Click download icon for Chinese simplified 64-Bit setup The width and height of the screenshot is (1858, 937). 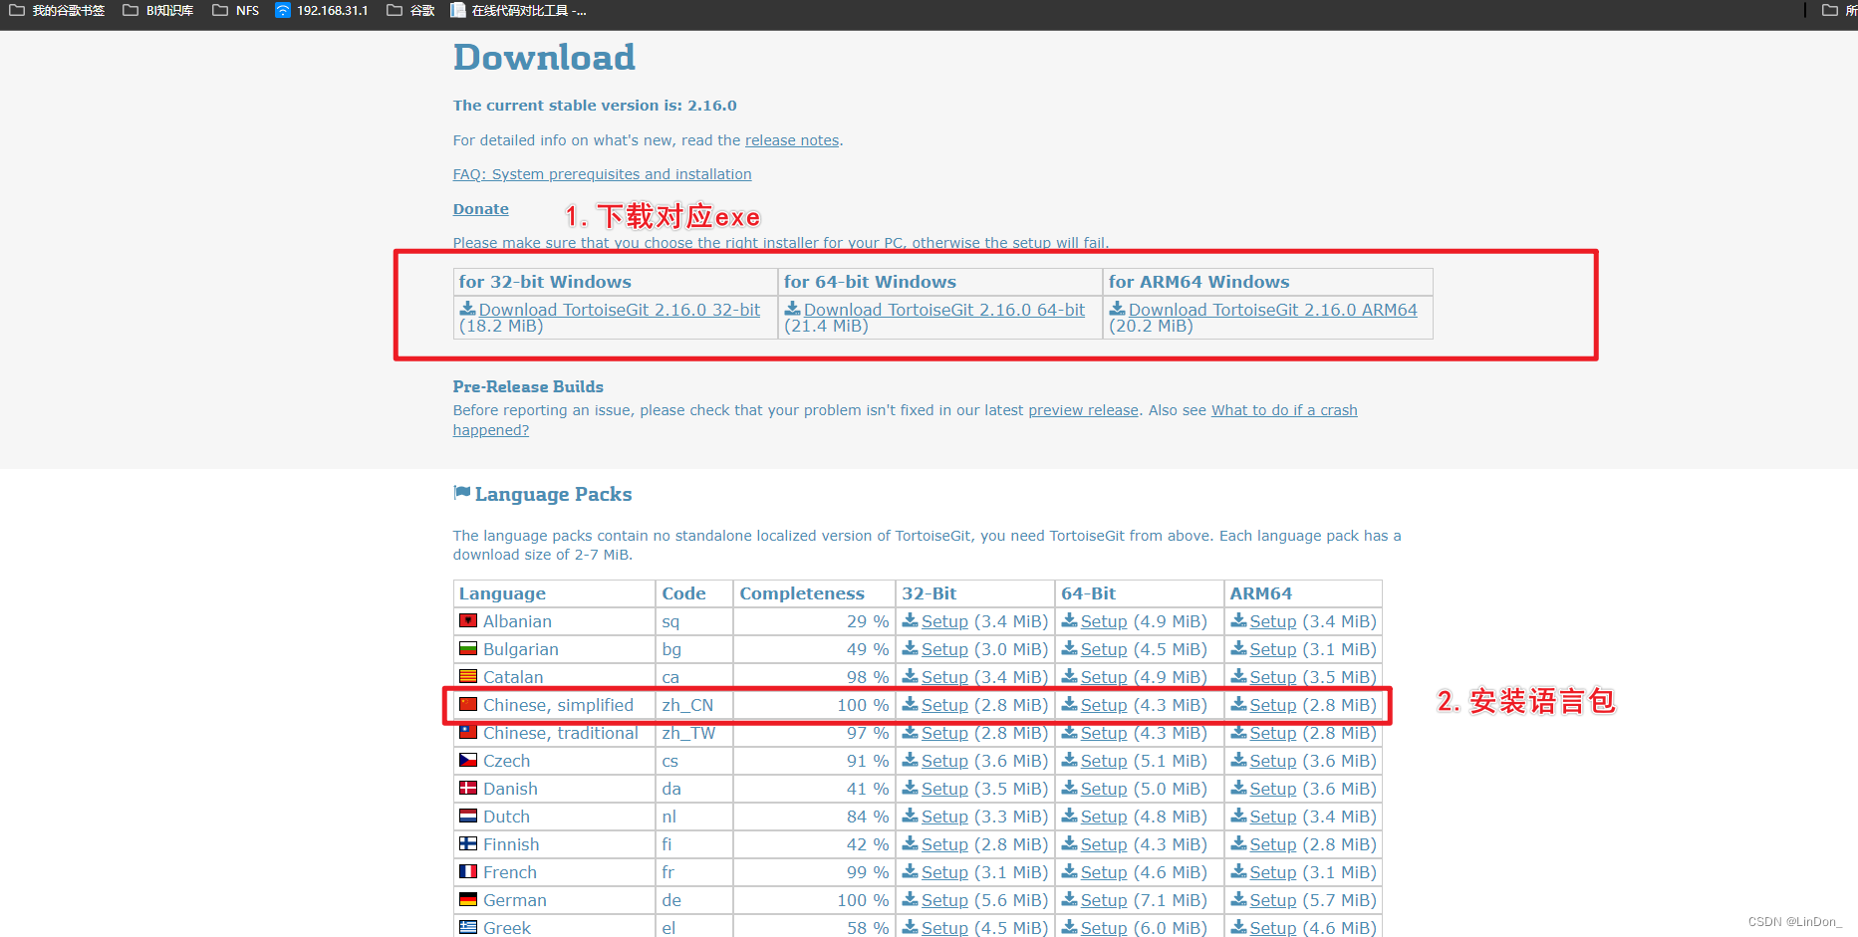coord(1070,704)
